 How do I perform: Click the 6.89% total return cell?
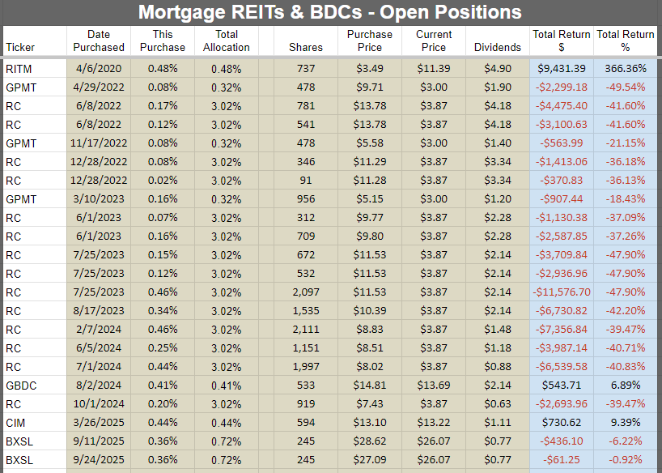[x=625, y=386]
